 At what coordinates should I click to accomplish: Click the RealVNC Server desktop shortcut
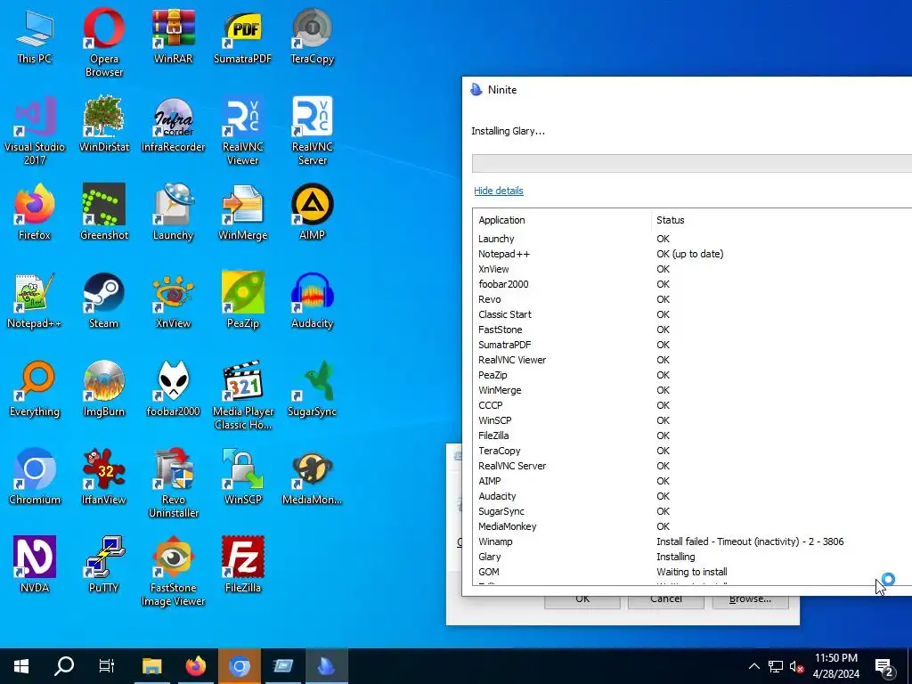[313, 130]
